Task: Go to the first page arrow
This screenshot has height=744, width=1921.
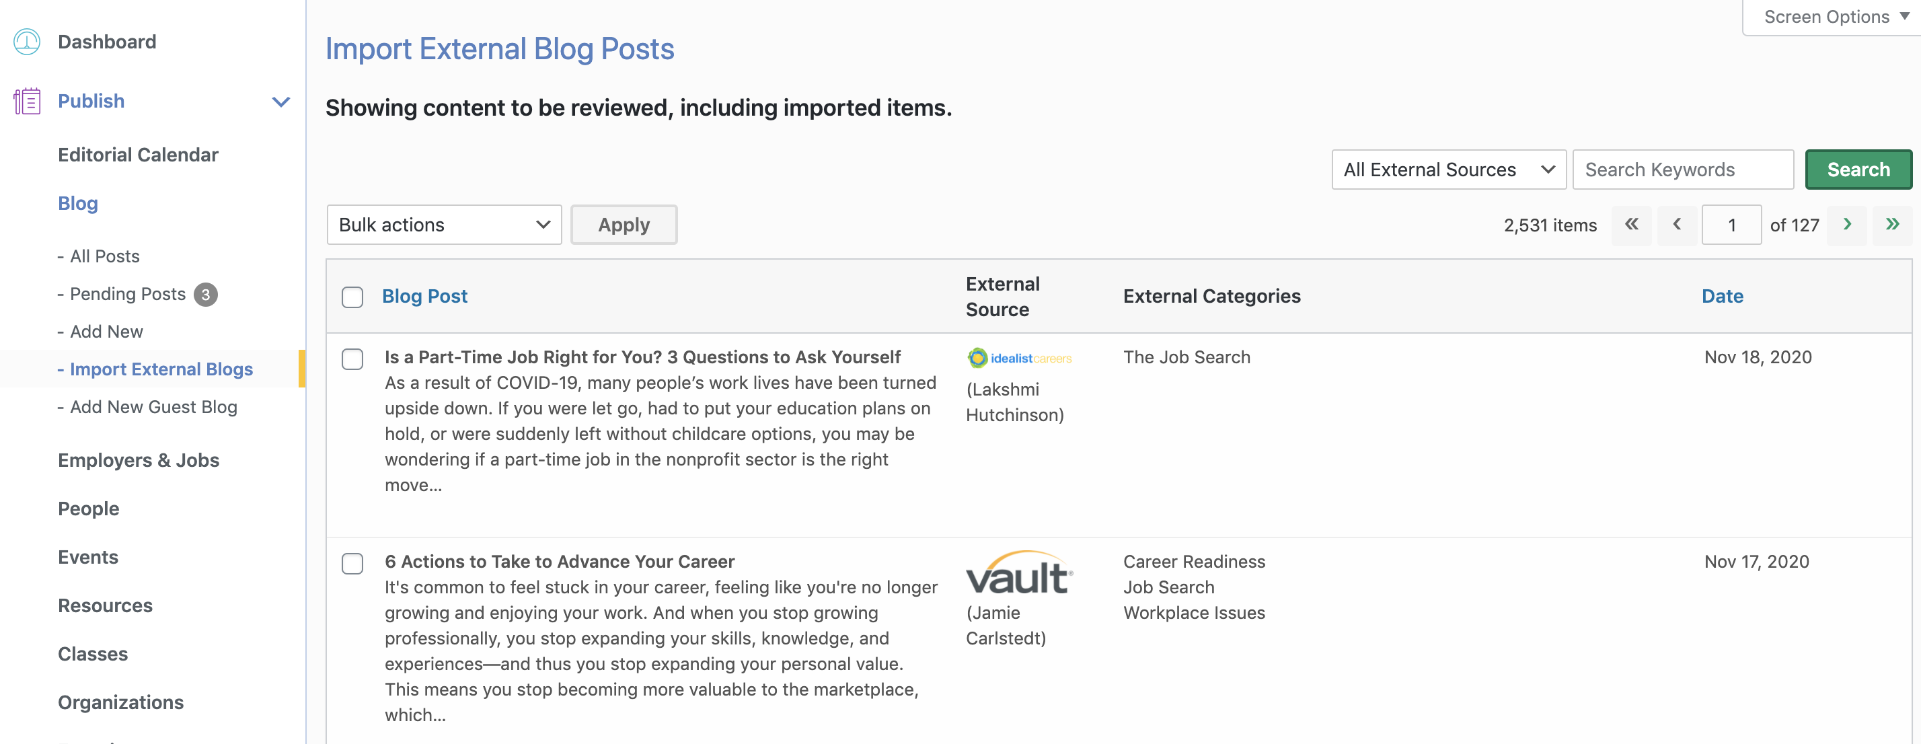Action: 1631,225
